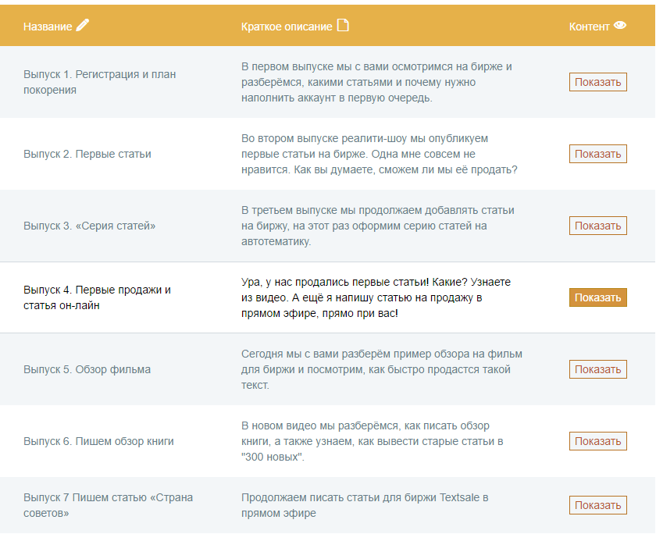Show content for Выпуск 2 Первые статьи
The image size is (656, 534).
598,154
